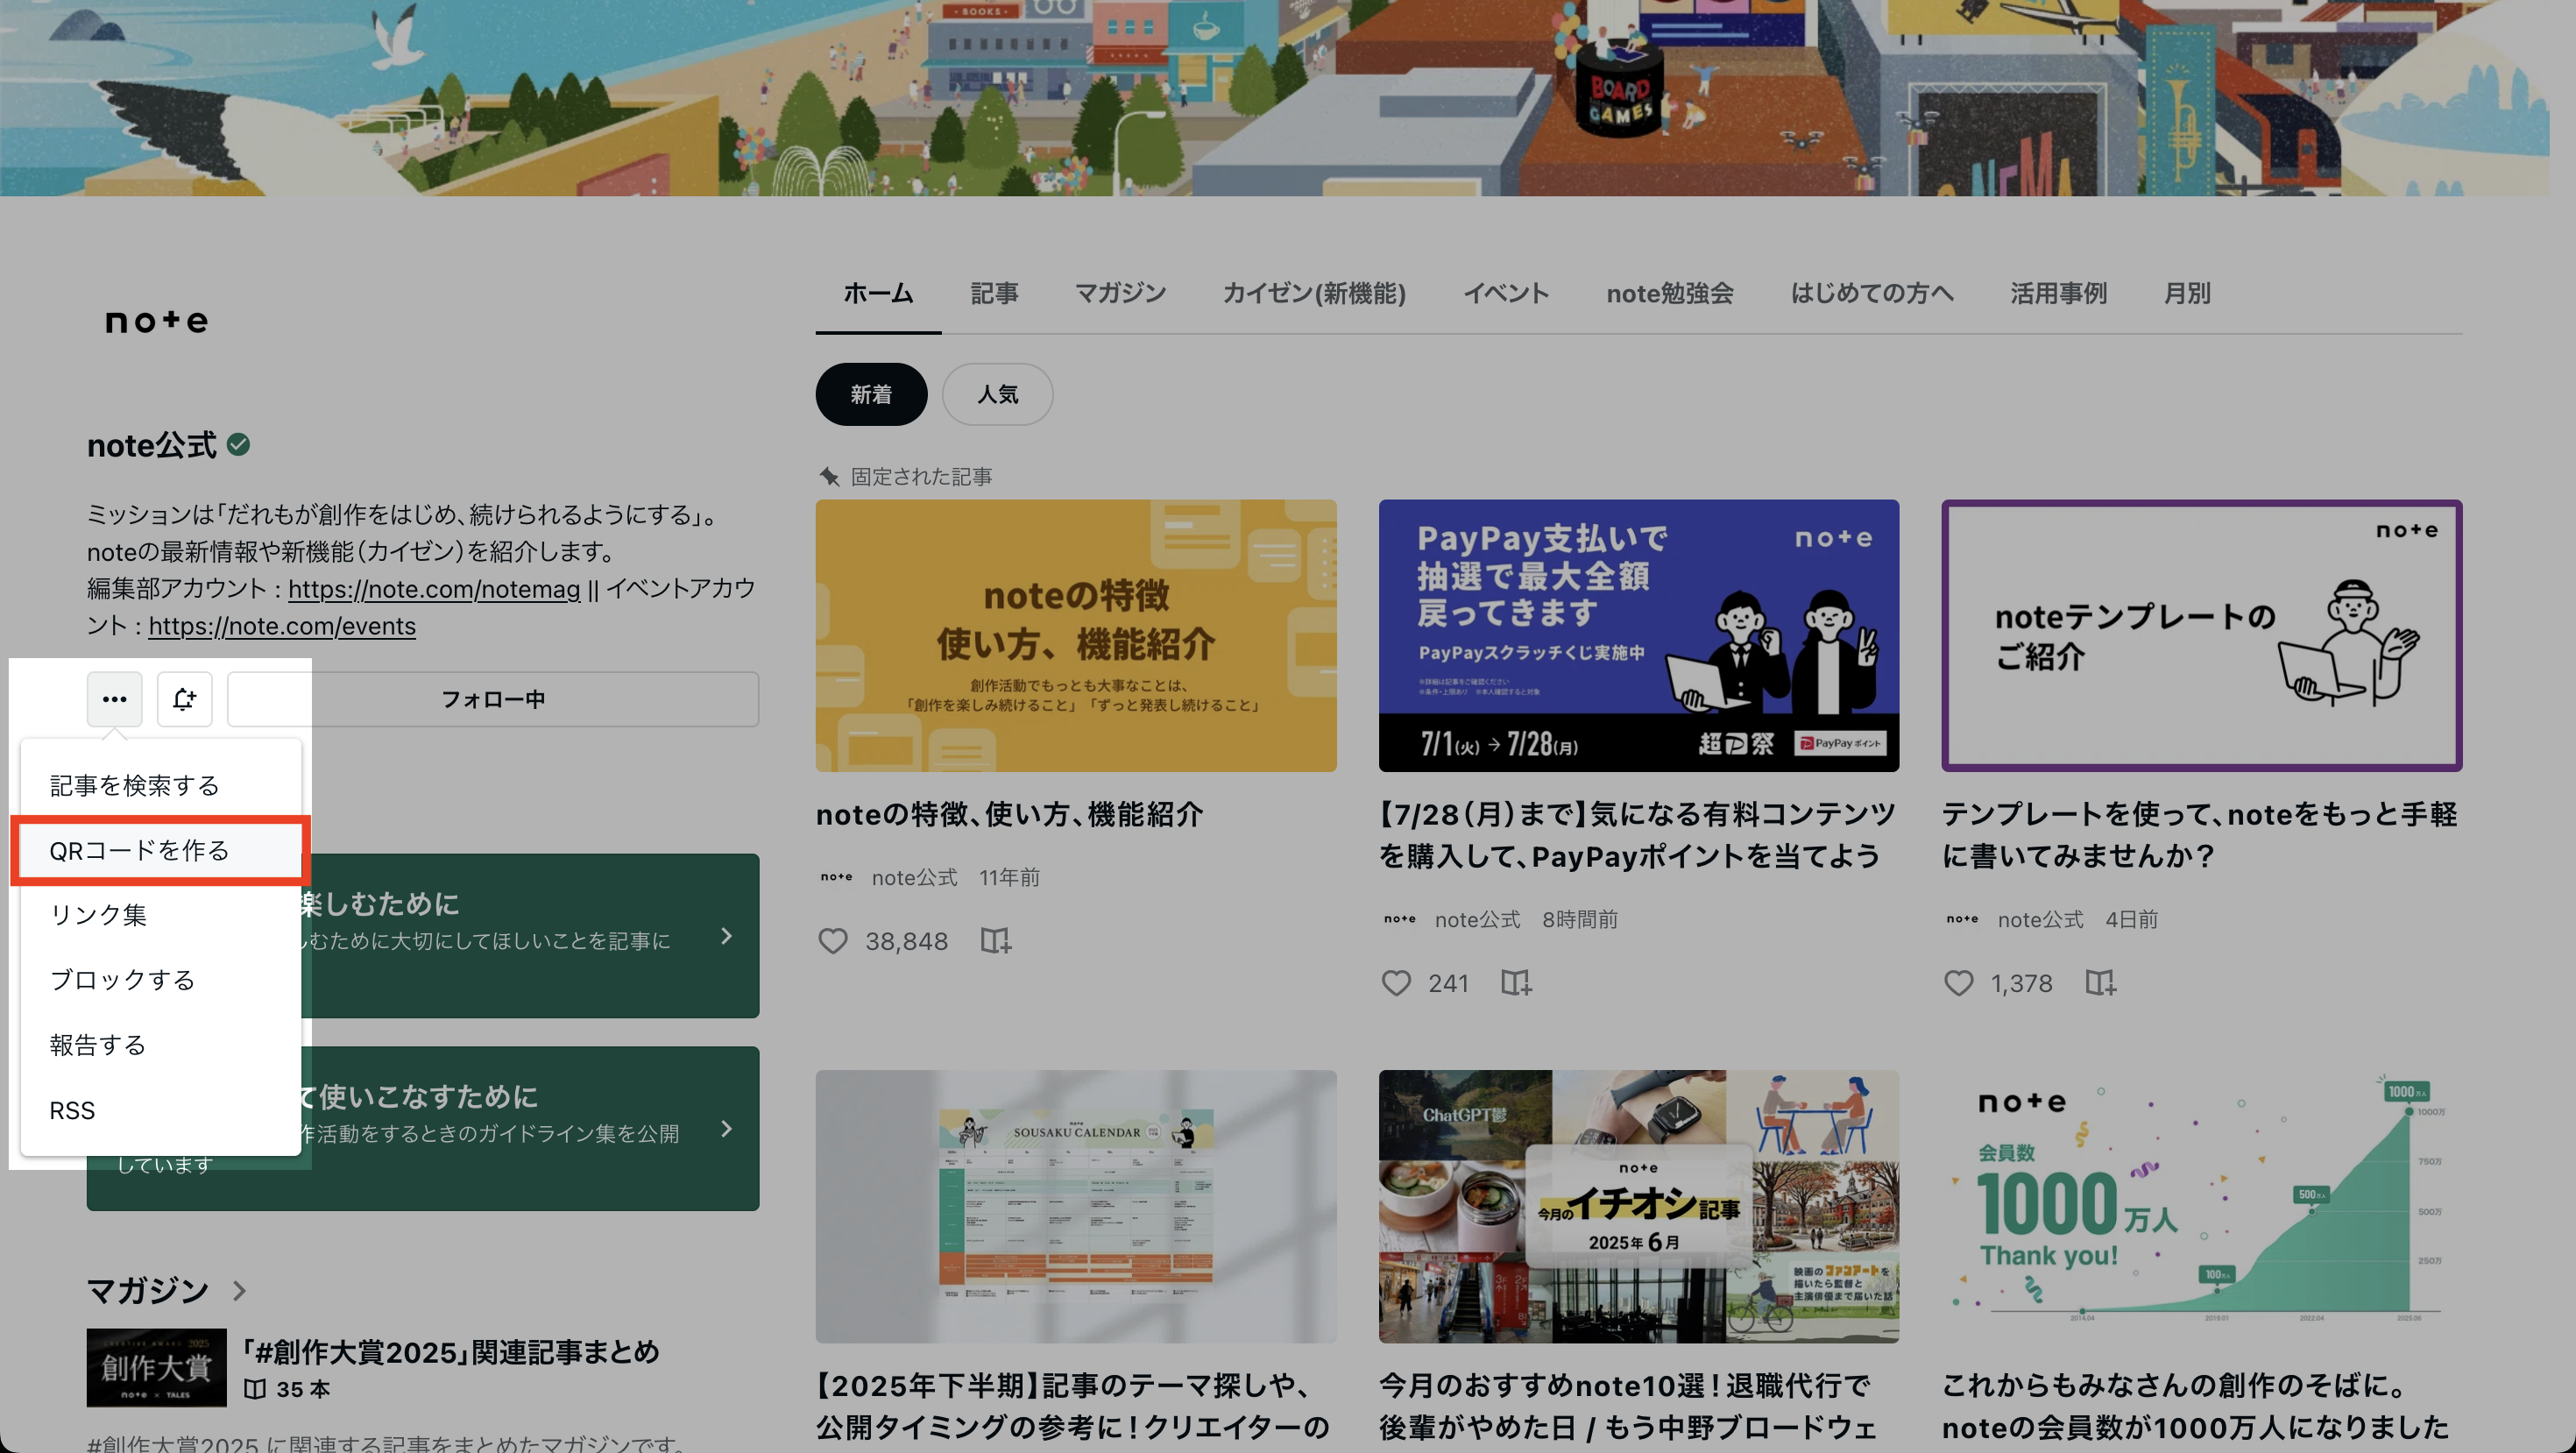This screenshot has width=2576, height=1453.
Task: Like the PayPay article with heart icon
Action: 1396,983
